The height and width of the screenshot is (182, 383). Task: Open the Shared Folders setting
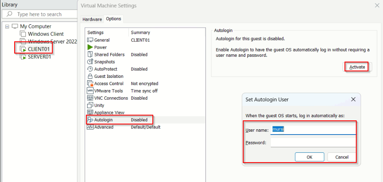145,54
